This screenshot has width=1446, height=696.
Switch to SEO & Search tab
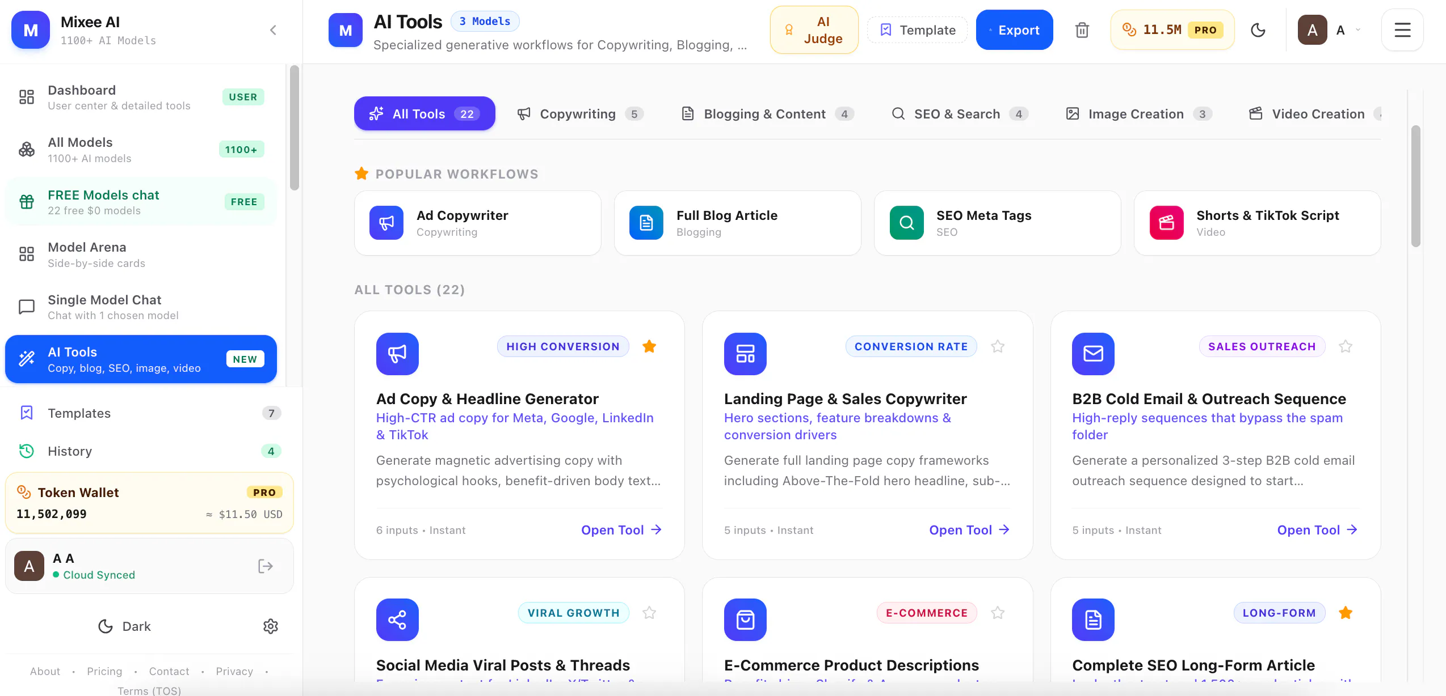[960, 114]
